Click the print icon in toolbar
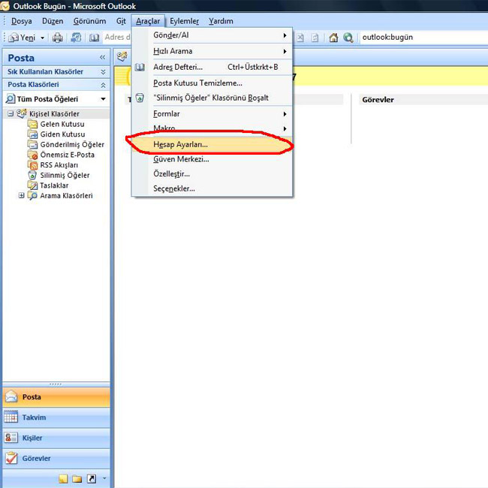The image size is (488, 488). click(57, 38)
